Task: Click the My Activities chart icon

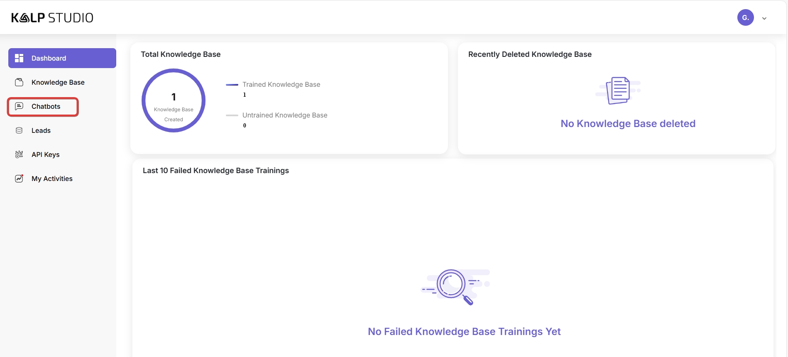Action: click(x=19, y=178)
